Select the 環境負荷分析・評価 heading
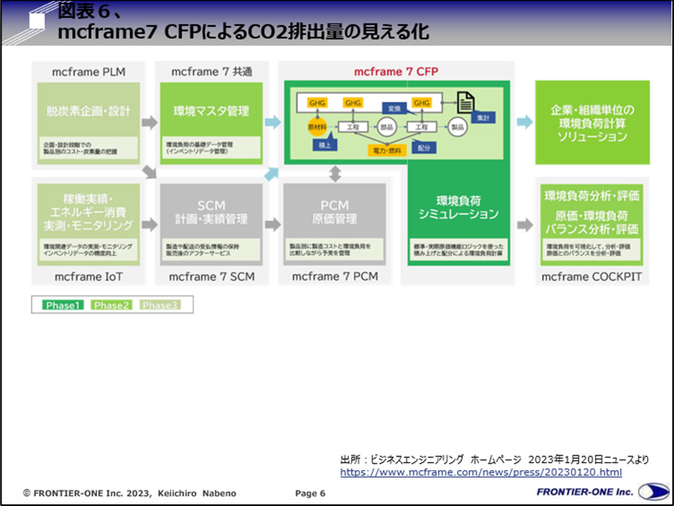 592,196
